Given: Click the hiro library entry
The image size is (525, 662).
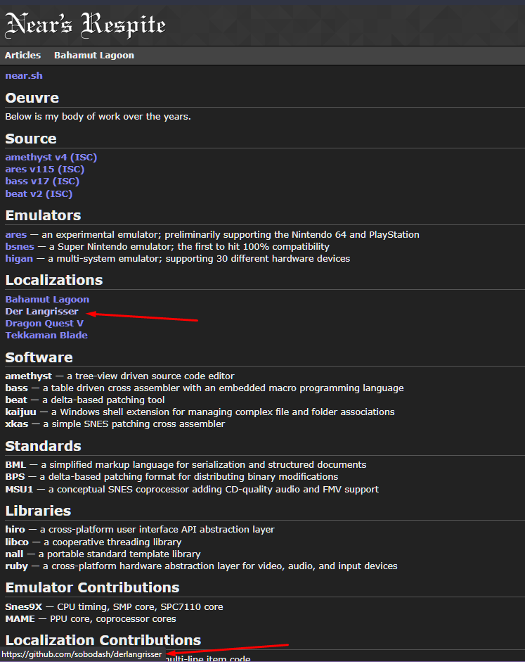Looking at the screenshot, I should pyautogui.click(x=15, y=530).
